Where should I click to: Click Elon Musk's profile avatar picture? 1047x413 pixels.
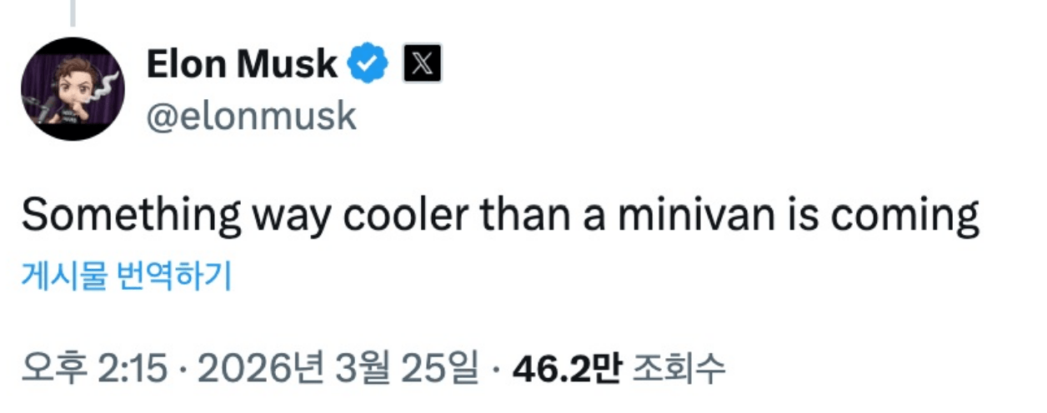point(73,88)
